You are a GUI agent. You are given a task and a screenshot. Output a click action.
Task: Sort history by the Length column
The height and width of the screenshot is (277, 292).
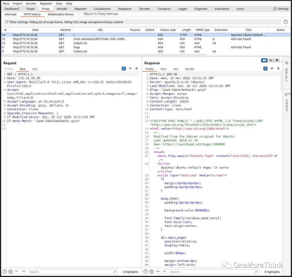[186, 30]
